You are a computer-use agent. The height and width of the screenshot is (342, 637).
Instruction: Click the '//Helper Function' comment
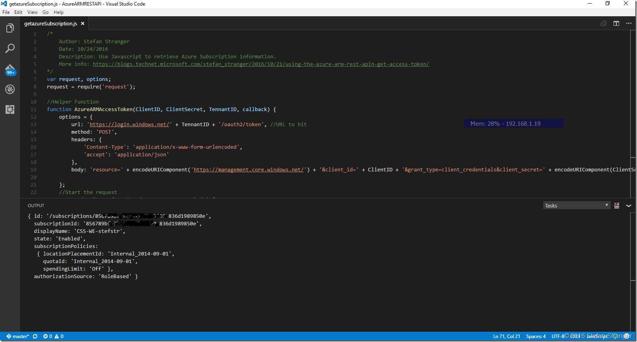coord(73,102)
